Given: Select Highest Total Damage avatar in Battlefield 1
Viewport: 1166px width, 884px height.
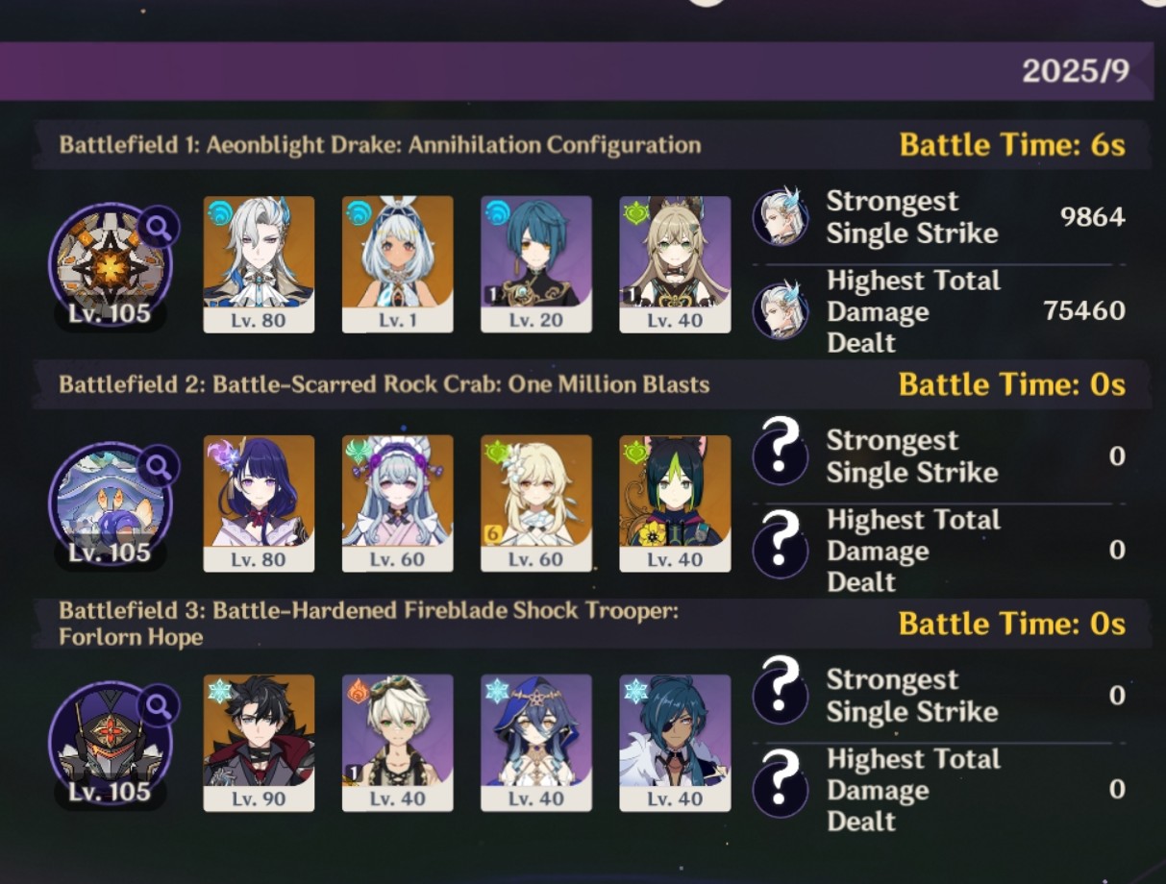Looking at the screenshot, I should (x=780, y=310).
